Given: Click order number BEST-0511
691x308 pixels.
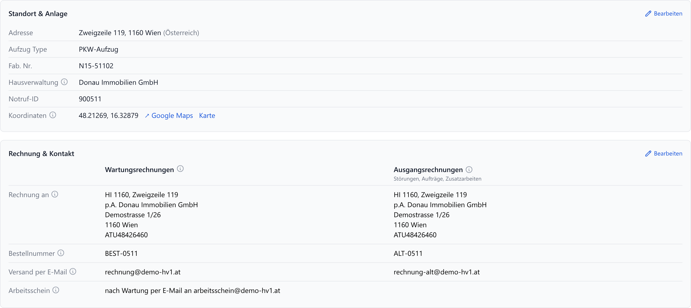Looking at the screenshot, I should (121, 253).
